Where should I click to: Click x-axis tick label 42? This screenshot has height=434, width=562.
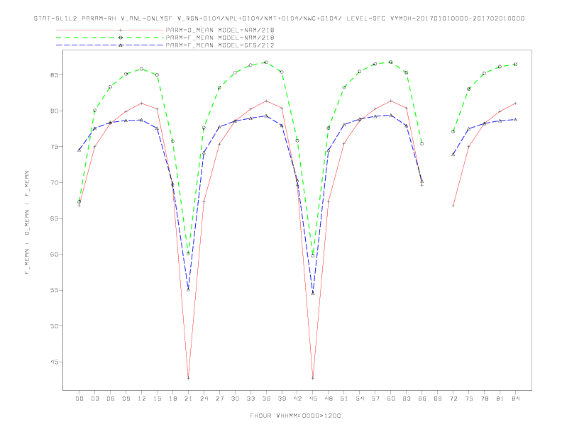coord(297,399)
